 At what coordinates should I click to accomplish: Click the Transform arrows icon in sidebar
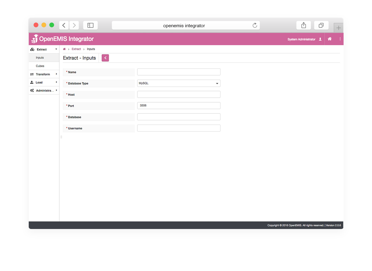tap(32, 74)
